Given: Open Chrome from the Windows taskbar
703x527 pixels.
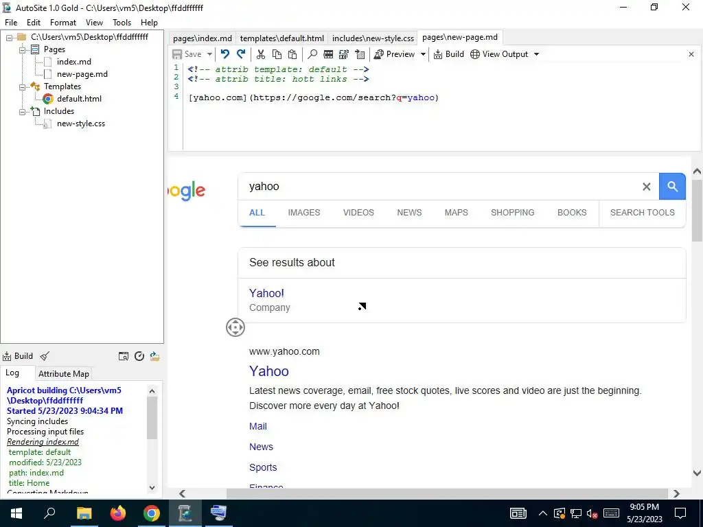Looking at the screenshot, I should (152, 513).
